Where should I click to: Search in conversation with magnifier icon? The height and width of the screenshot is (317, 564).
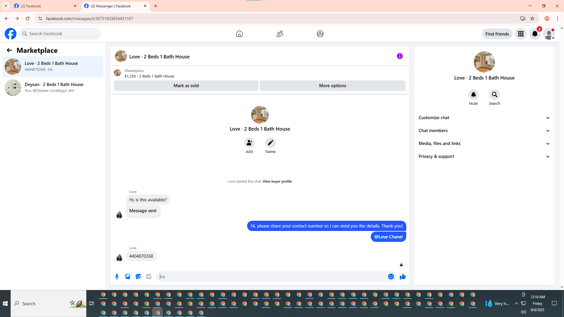pos(494,95)
